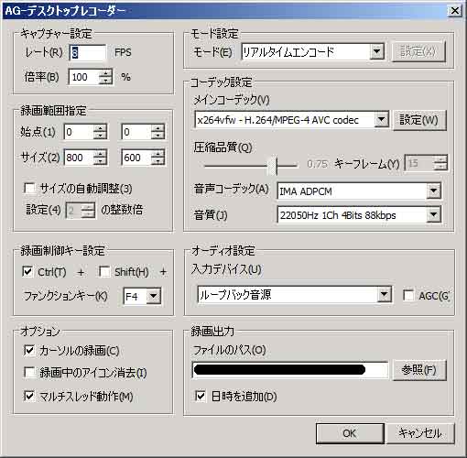This screenshot has width=467, height=458.
Task: Enable サイズの自動調整 checkbox
Action: (x=29, y=188)
